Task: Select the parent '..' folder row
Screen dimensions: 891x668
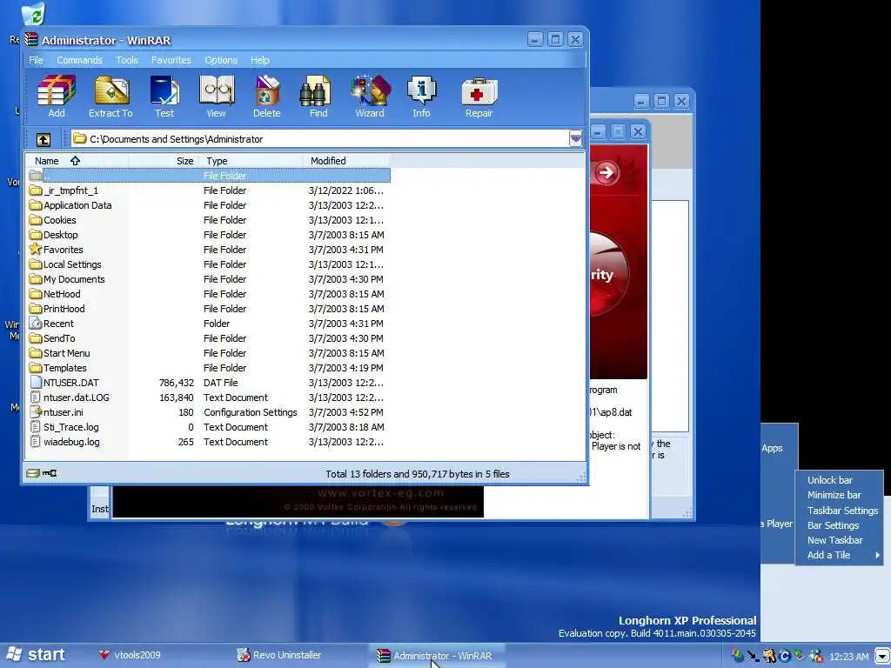Action: pyautogui.click(x=209, y=176)
